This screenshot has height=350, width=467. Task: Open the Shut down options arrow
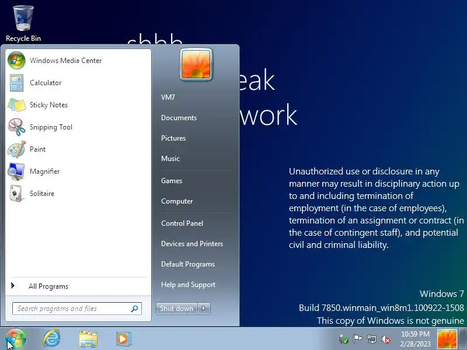point(204,309)
